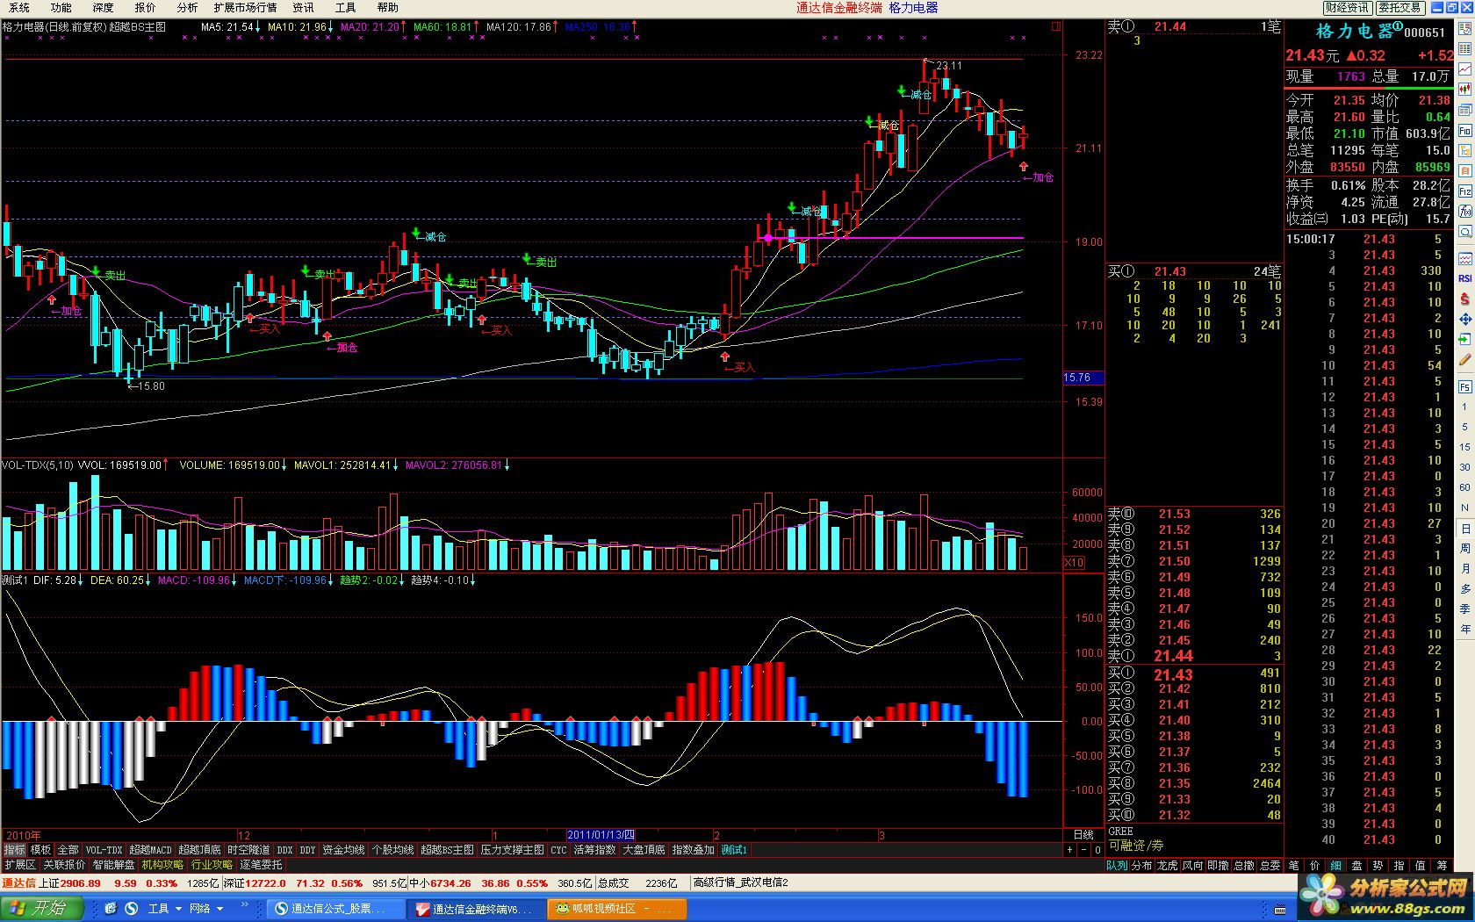Open the 帮助 menu
1475x922 pixels.
(x=387, y=7)
